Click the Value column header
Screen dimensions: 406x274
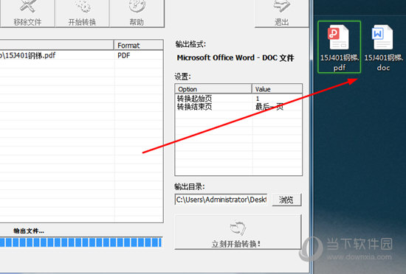pyautogui.click(x=277, y=89)
